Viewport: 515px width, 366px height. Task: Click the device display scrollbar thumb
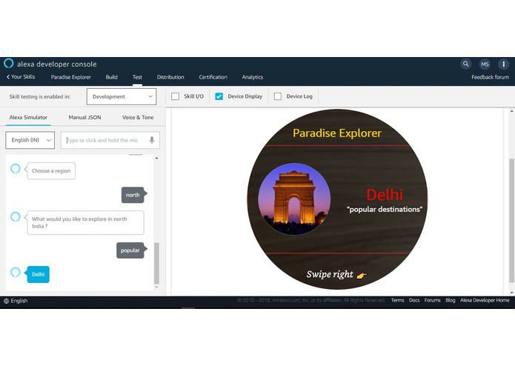pos(511,220)
